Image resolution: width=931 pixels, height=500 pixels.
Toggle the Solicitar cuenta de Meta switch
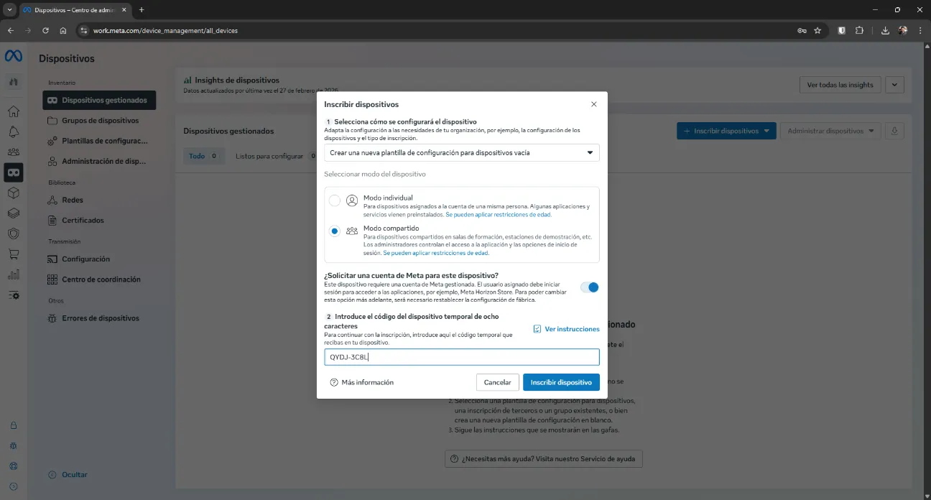click(x=589, y=287)
